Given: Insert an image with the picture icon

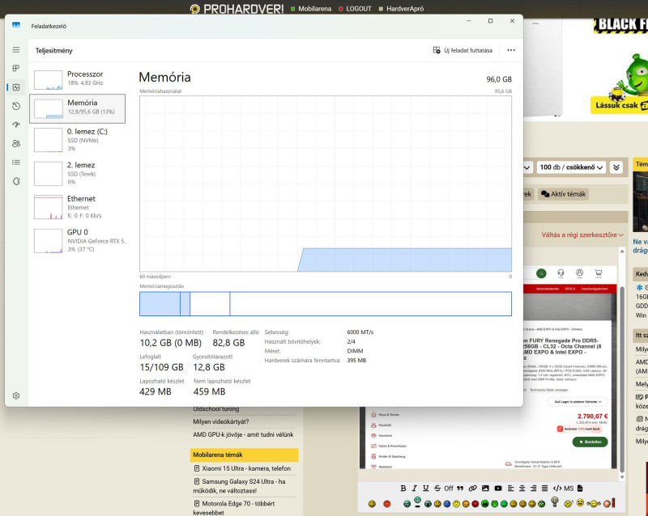Looking at the screenshot, I should pyautogui.click(x=485, y=489).
